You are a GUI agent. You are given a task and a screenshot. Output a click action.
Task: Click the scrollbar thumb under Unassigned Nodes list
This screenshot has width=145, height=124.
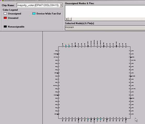pyautogui.click(x=70, y=19)
